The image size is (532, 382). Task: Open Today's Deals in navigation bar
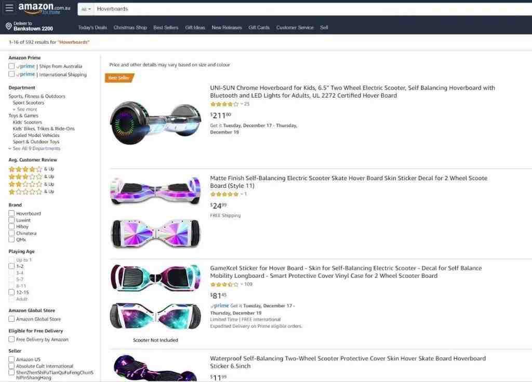92,28
